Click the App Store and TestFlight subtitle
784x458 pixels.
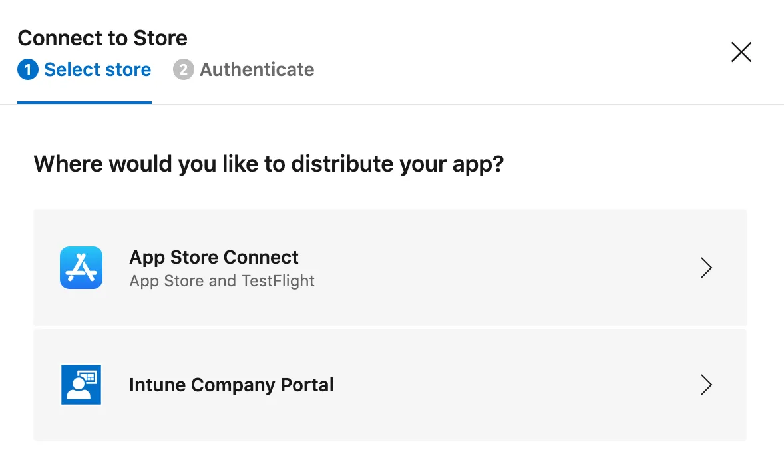click(x=222, y=281)
